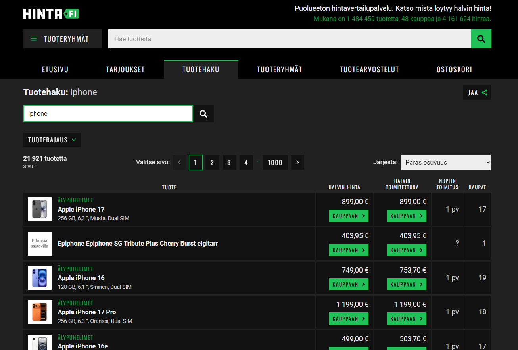Click the Kaupat column header
This screenshot has width=518, height=350.
477,187
